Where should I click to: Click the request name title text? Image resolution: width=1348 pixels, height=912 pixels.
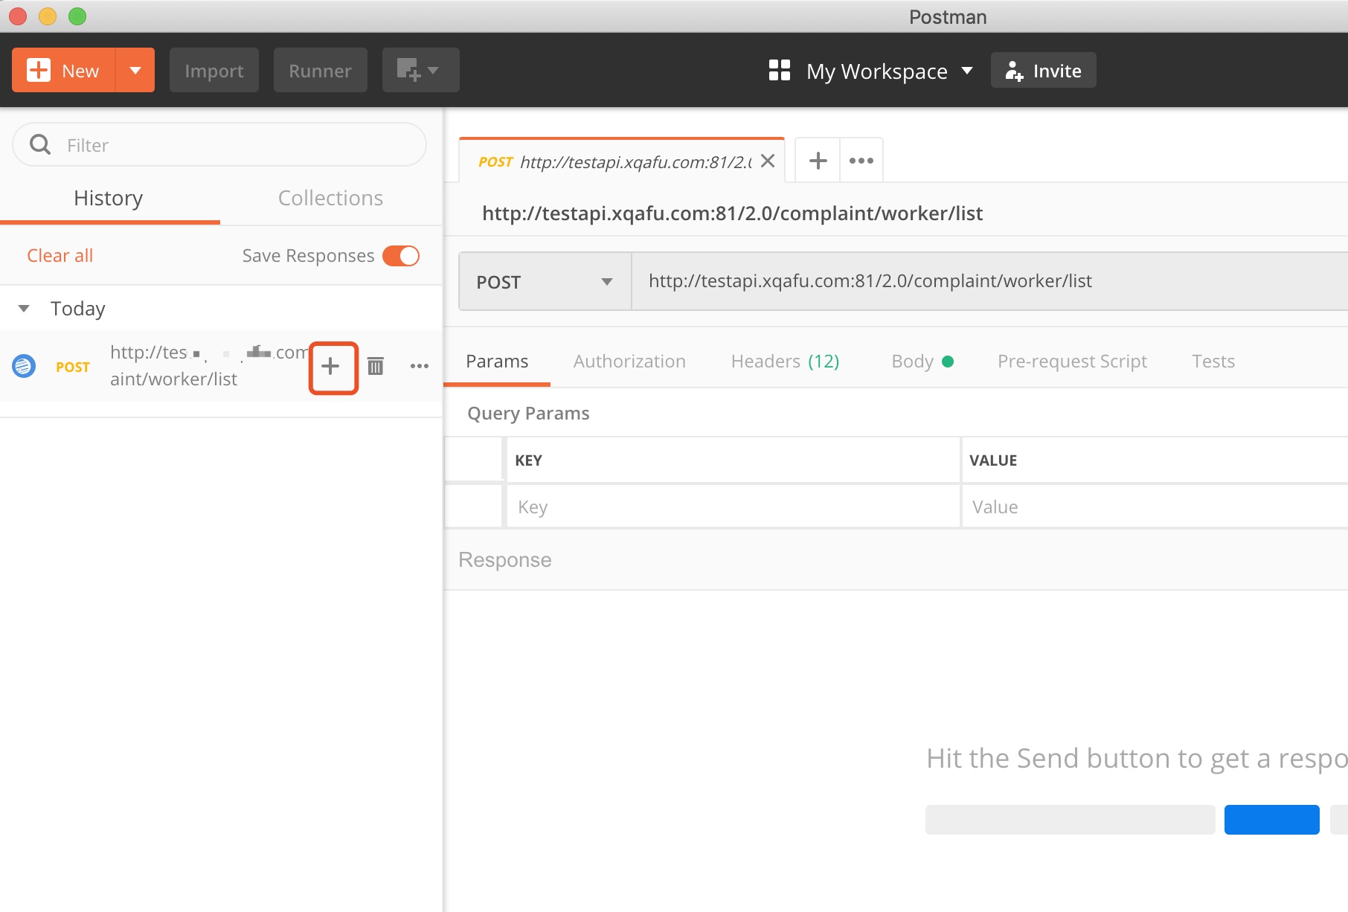(x=732, y=213)
